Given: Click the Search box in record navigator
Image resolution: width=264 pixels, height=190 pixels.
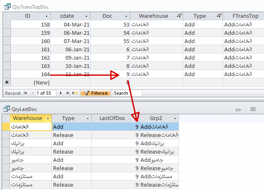Looking at the screenshot, I should (x=128, y=93).
